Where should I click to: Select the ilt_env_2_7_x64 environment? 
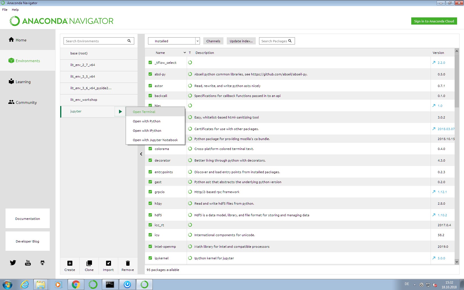(99, 65)
